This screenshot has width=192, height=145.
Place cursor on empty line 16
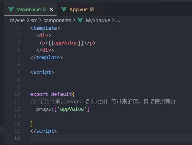tap(111, 138)
